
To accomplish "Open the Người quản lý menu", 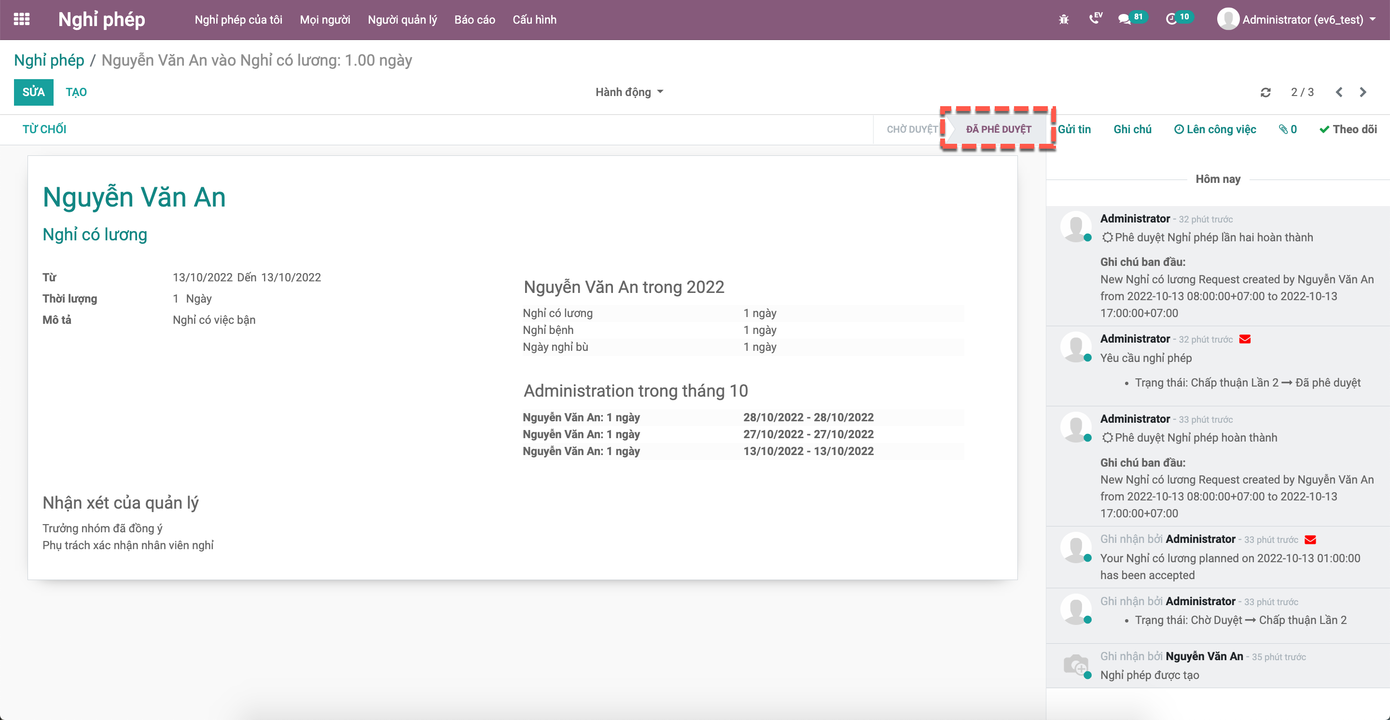I will [x=402, y=19].
